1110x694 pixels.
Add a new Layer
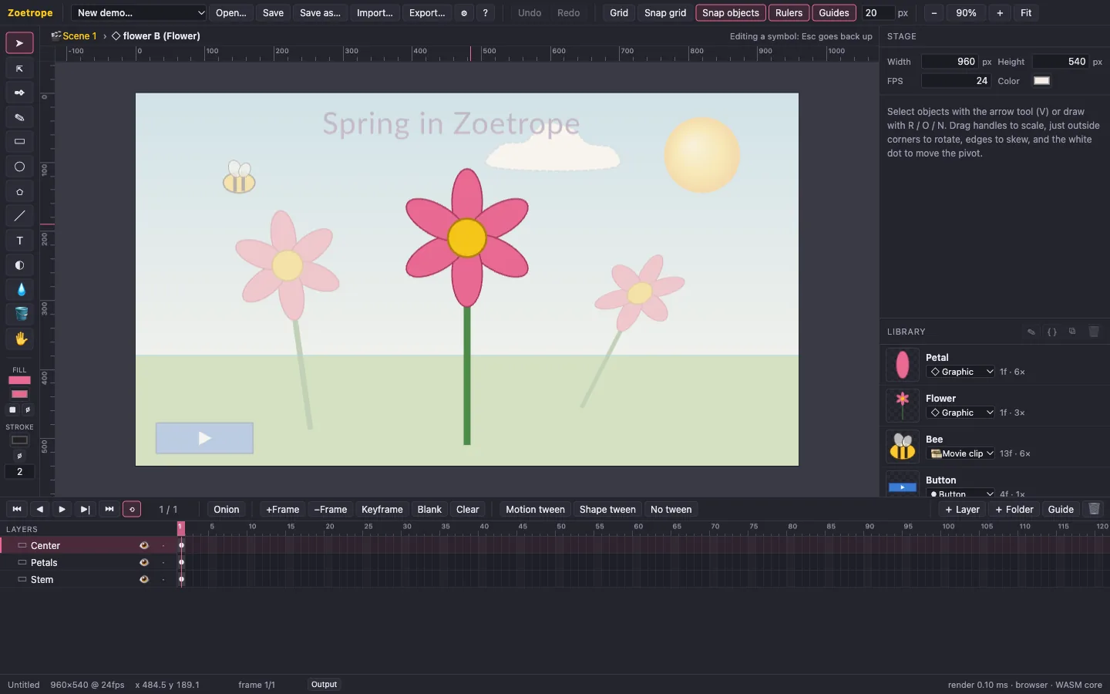(x=962, y=509)
